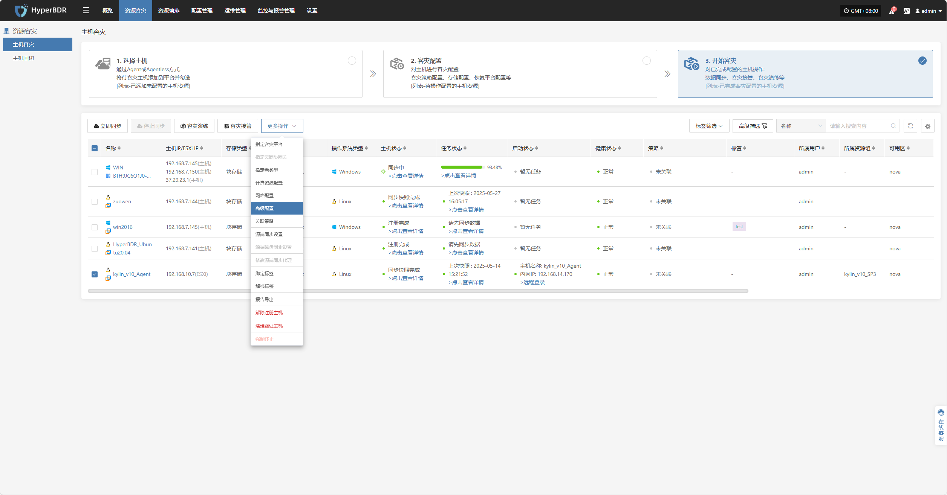This screenshot has width=947, height=495.
Task: Check the HyperBDR_Ubuntu20.04 row checkbox
Action: coord(95,249)
